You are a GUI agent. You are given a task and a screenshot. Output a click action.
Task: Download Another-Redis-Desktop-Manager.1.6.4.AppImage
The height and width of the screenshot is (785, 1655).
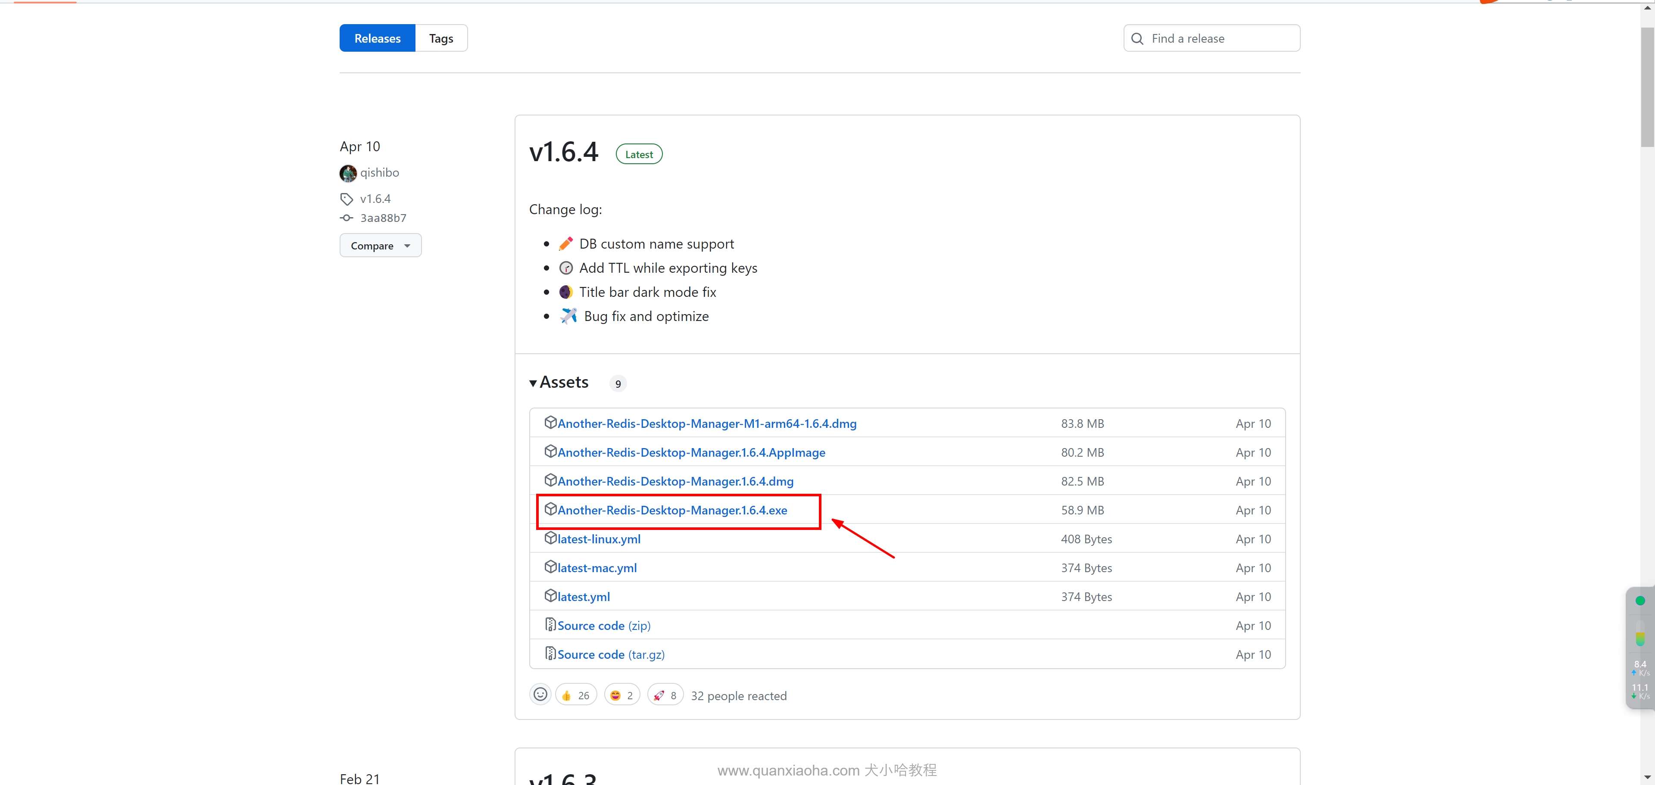pyautogui.click(x=691, y=452)
